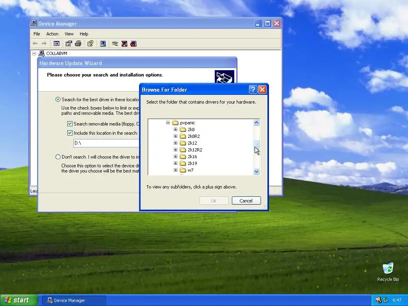This screenshot has width=408, height=306.
Task: Uncheck 'Search removable media' checkbox
Action: [70, 124]
